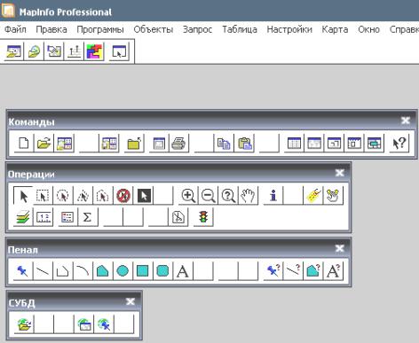Click the red Unselect All icon

(123, 196)
